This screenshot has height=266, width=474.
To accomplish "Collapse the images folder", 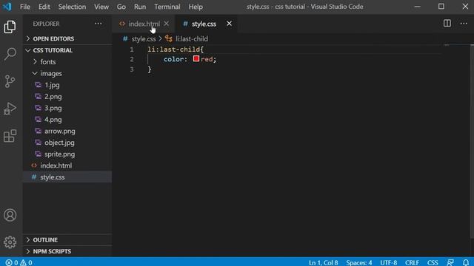I will click(x=67, y=73).
